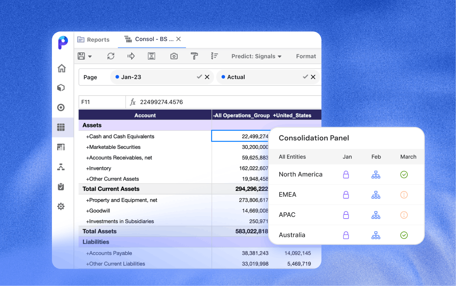Click the Excel export icon in toolbar
The width and height of the screenshot is (456, 286).
[151, 56]
